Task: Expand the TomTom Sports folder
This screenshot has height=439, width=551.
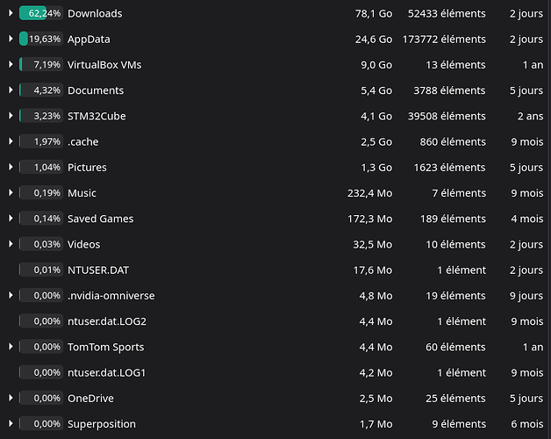Action: click(11, 347)
